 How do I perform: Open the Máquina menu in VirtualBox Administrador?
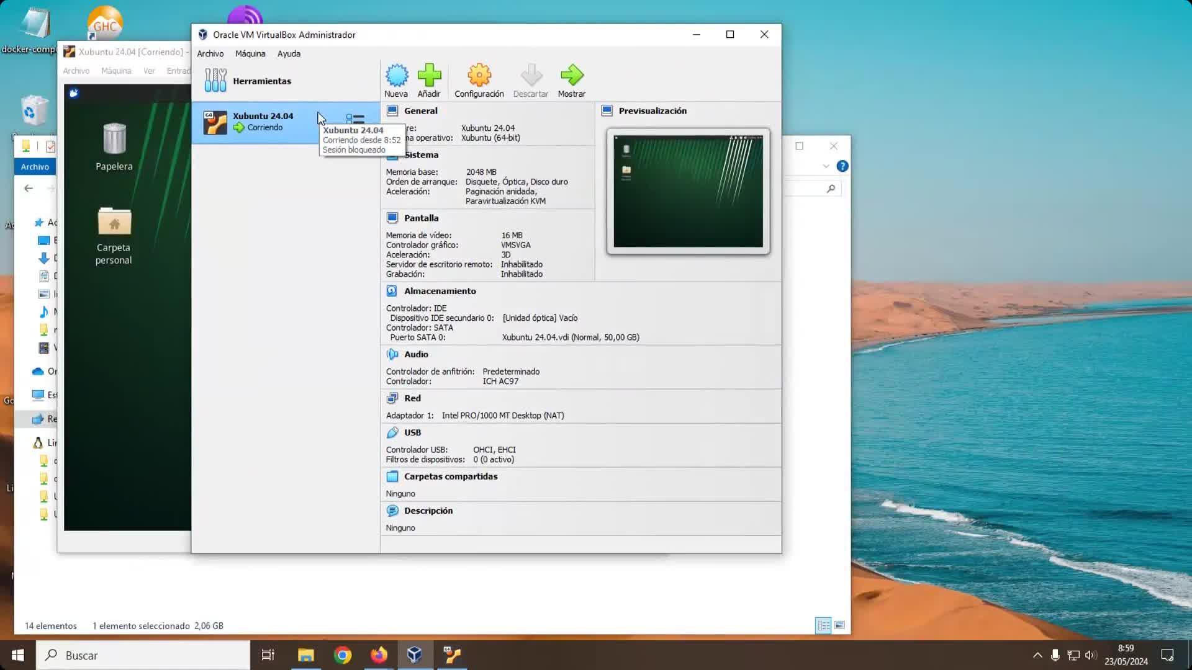click(x=250, y=54)
